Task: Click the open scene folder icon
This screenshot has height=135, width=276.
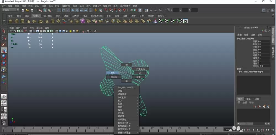Action: tap(27, 10)
